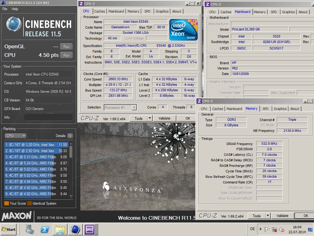Open the Windows Start button
The height and width of the screenshot is (236, 314).
coord(9,229)
